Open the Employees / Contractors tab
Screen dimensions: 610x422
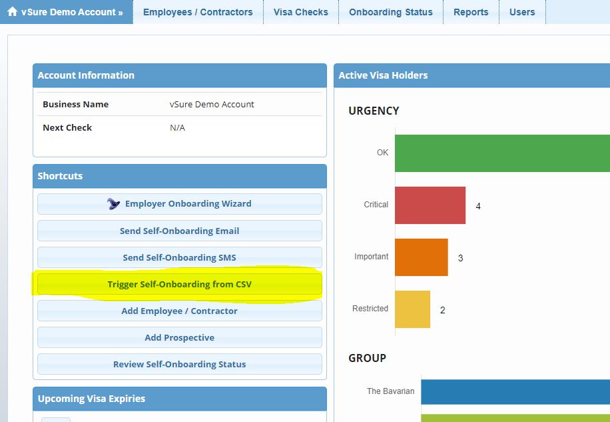[x=198, y=12]
